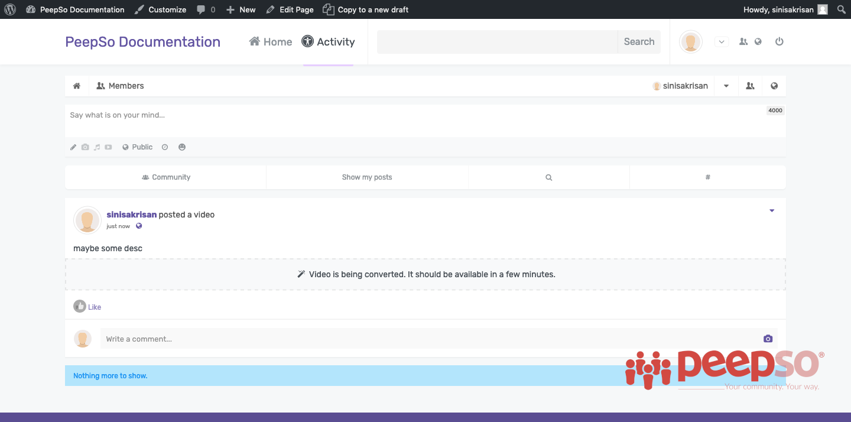
Task: Open admin bar search magnifier
Action: (x=842, y=9)
